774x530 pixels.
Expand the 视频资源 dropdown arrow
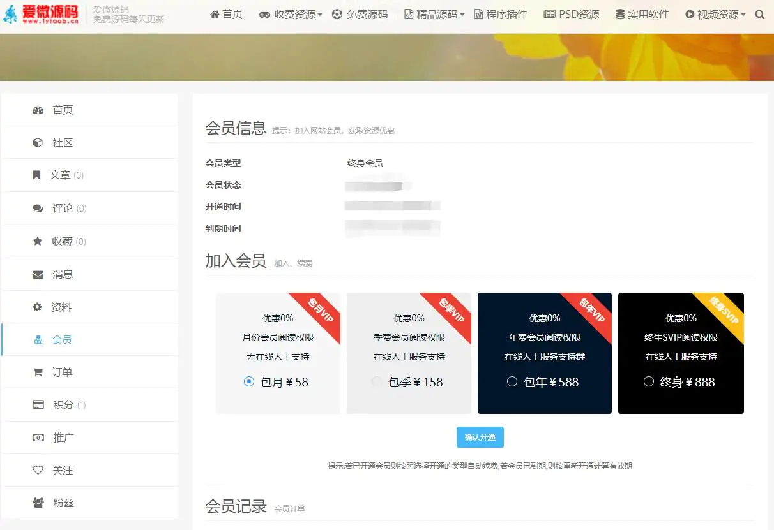[x=743, y=15]
